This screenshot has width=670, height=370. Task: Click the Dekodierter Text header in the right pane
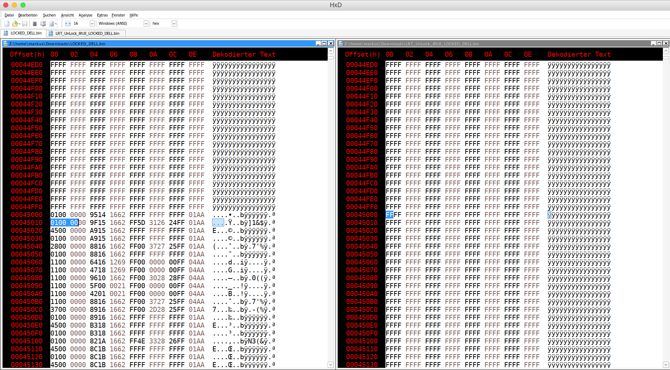tap(579, 54)
